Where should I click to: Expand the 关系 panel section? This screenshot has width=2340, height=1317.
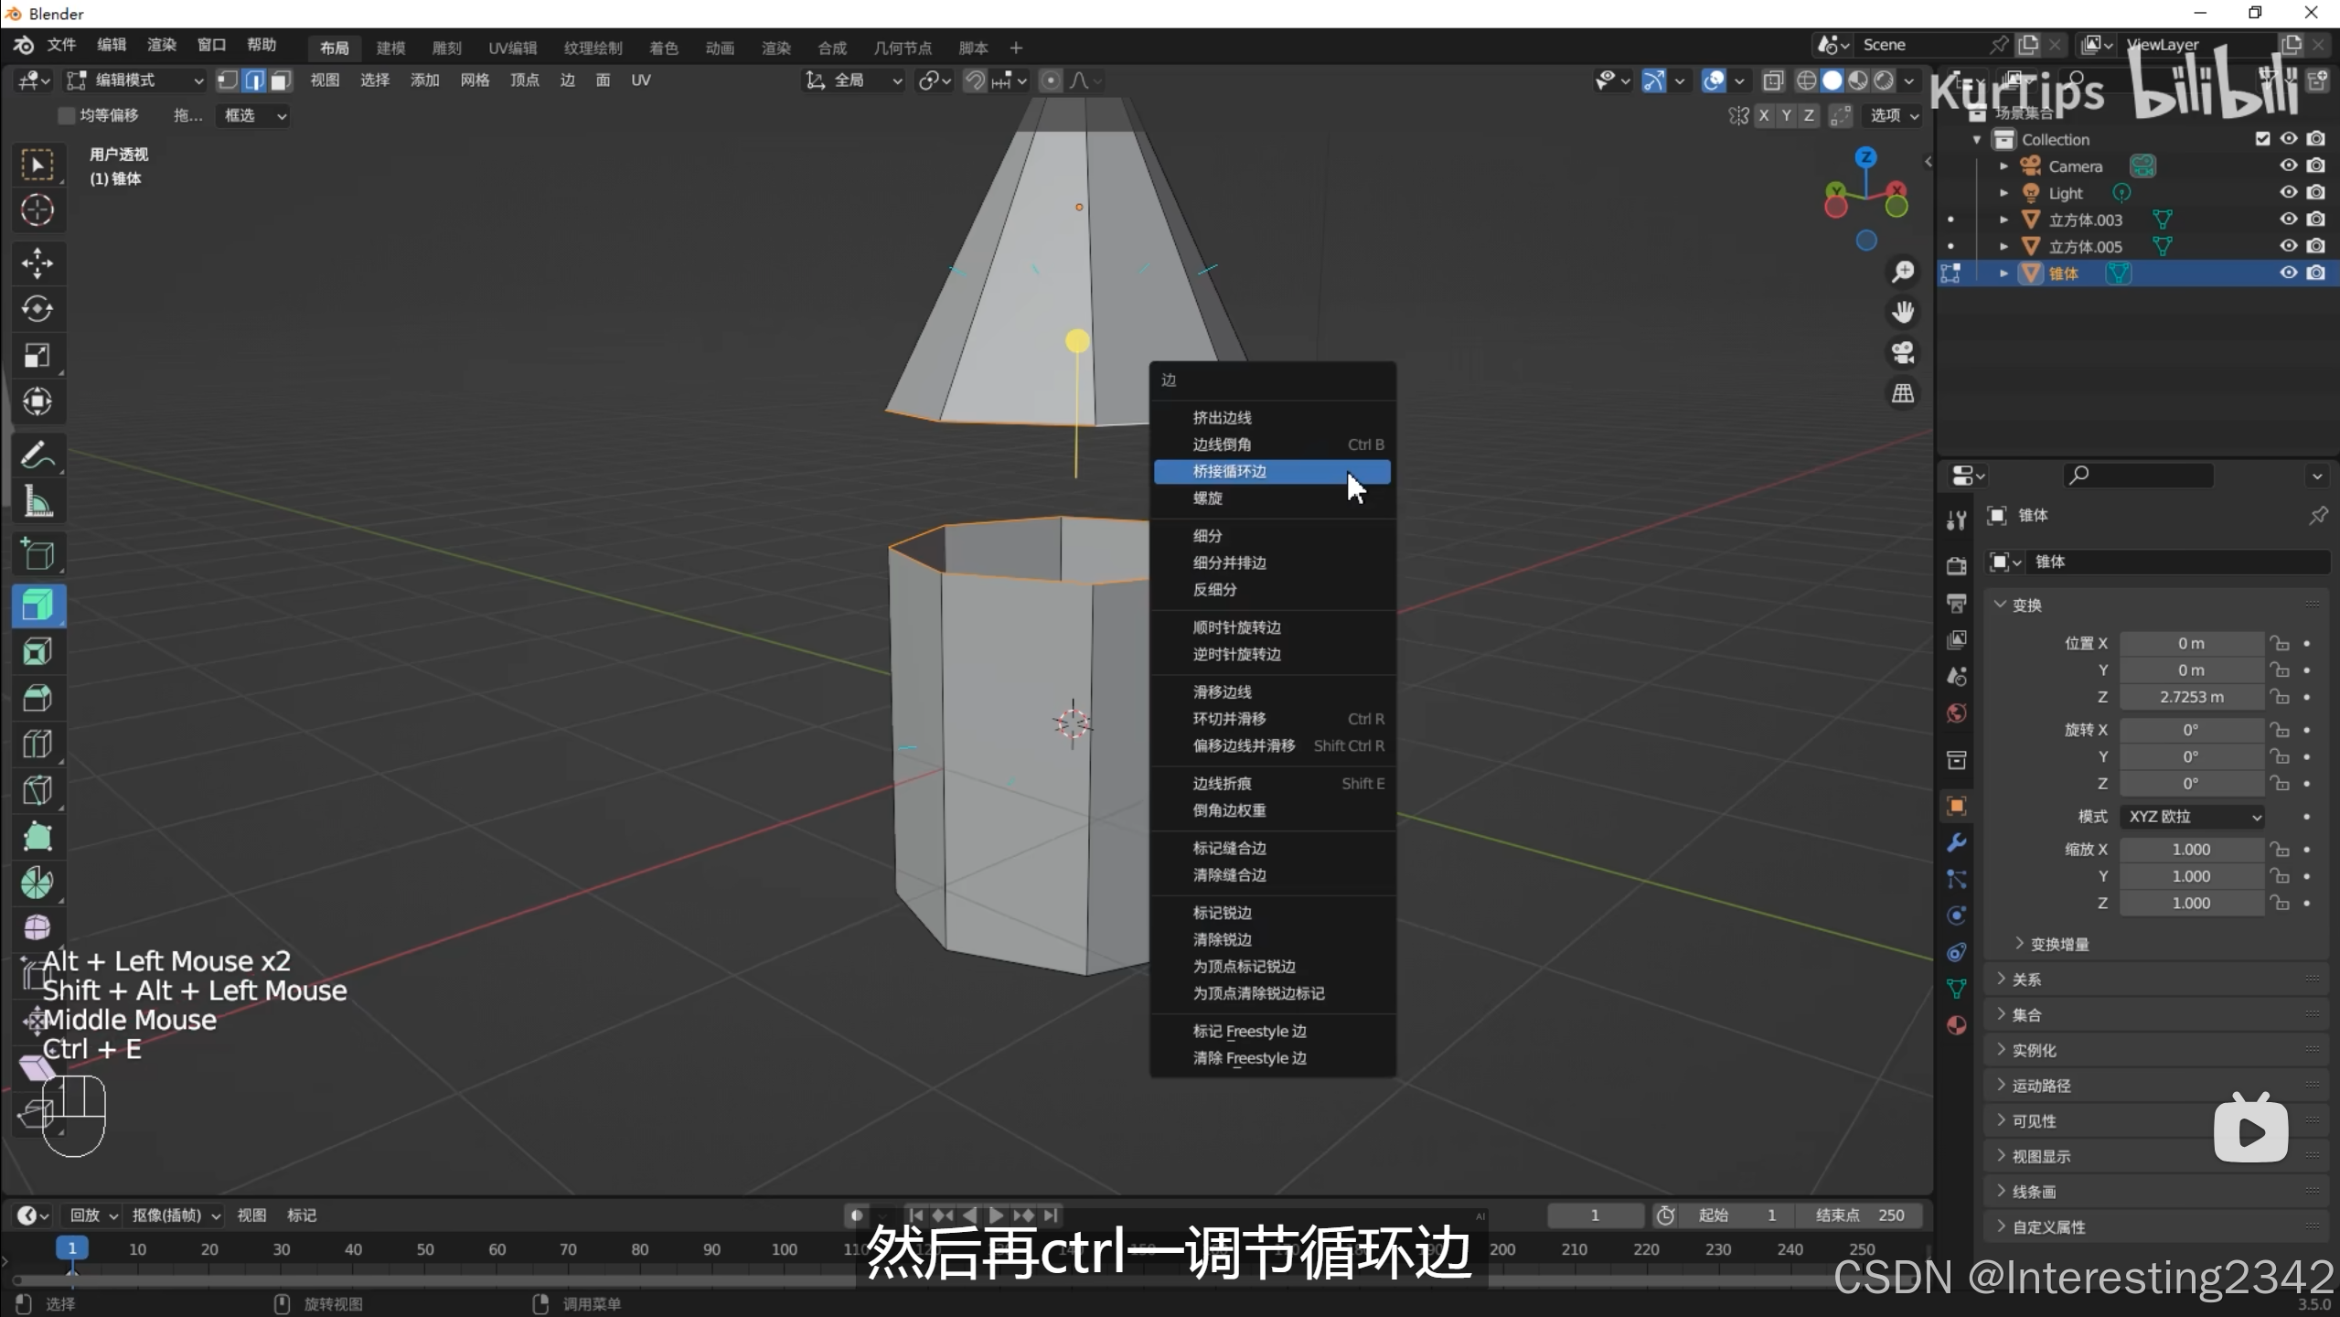tap(2026, 980)
